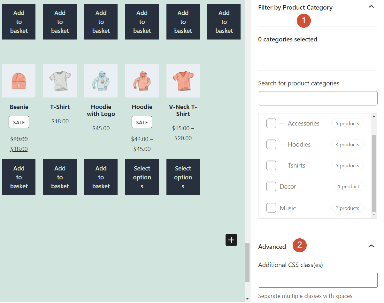Check the Decor category checkbox
Image resolution: width=384 pixels, height=303 pixels.
(271, 186)
